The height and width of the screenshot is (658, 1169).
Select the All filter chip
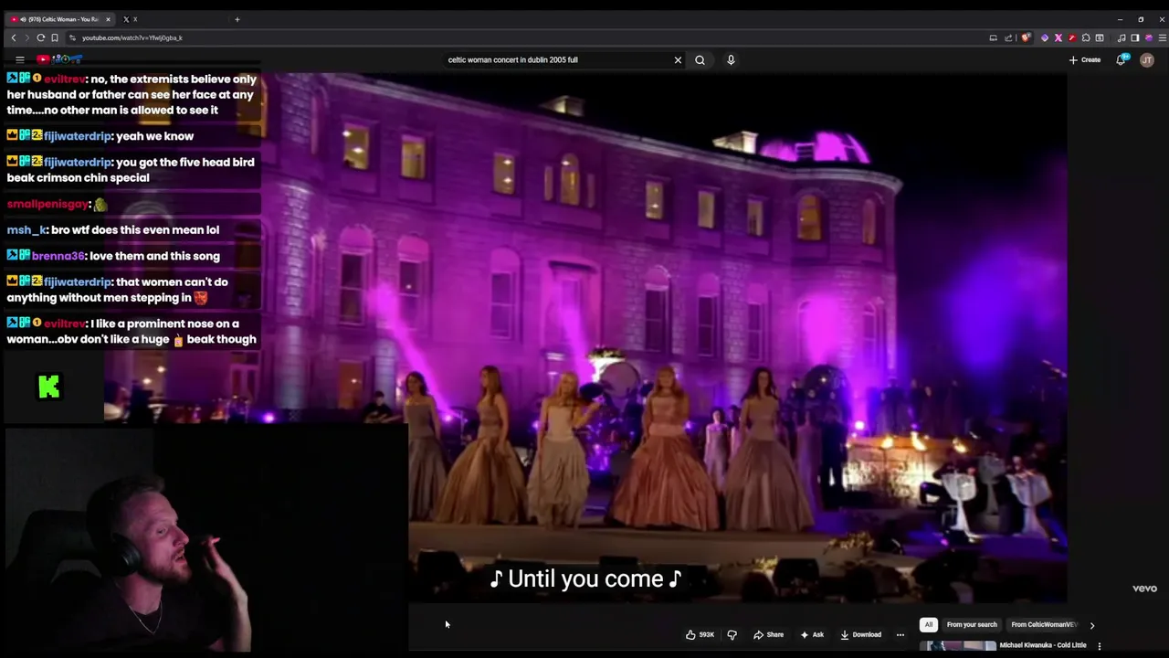[928, 624]
